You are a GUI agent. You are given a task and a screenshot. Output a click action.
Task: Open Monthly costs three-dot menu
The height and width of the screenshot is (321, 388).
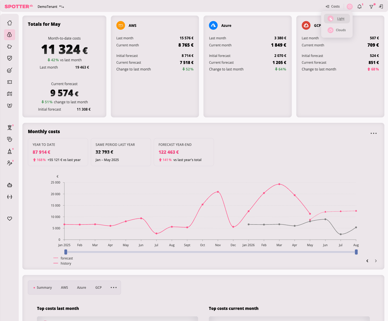374,133
